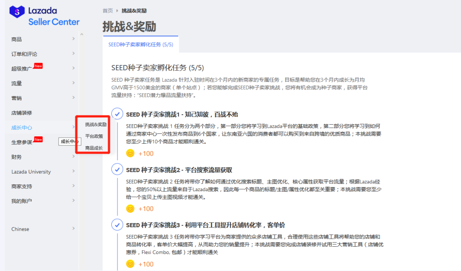Click the 营销 sidebar label
Viewport: 461px width, 271px height.
[17, 98]
